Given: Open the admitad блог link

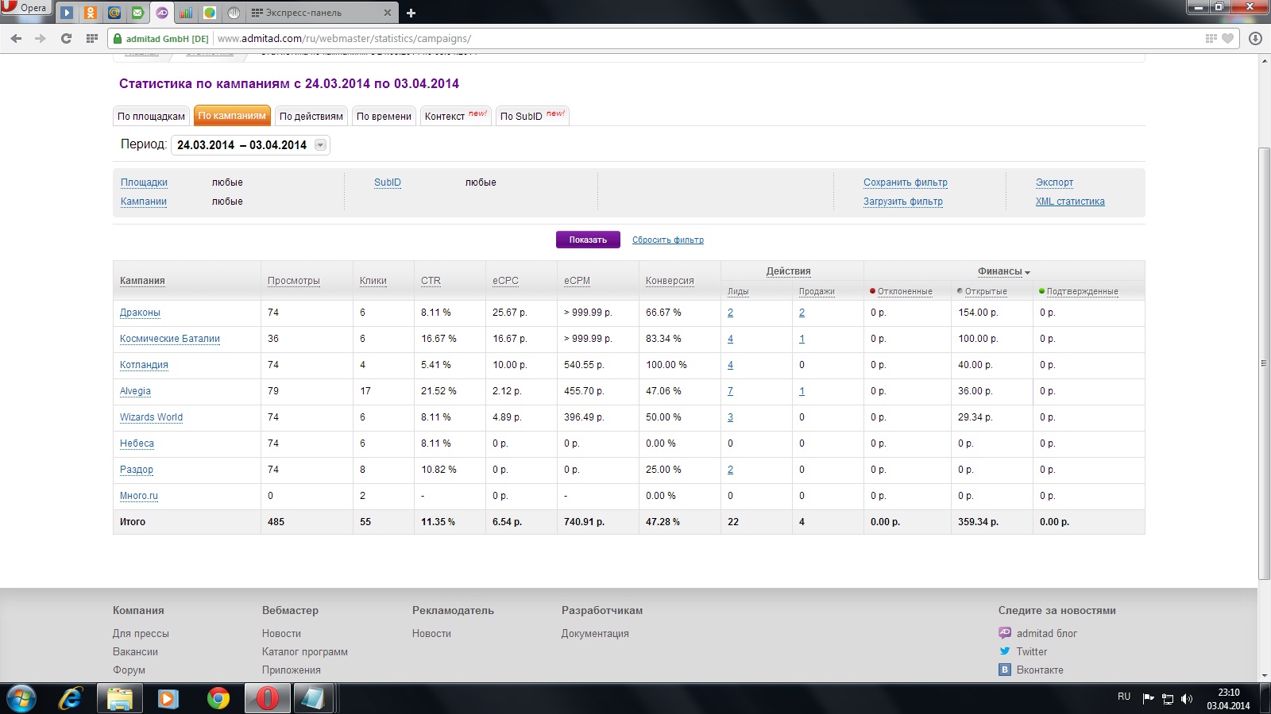Looking at the screenshot, I should pos(1046,633).
